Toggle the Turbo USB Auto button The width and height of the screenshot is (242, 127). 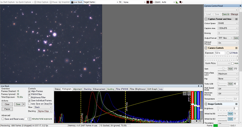pyautogui.click(x=230, y=84)
